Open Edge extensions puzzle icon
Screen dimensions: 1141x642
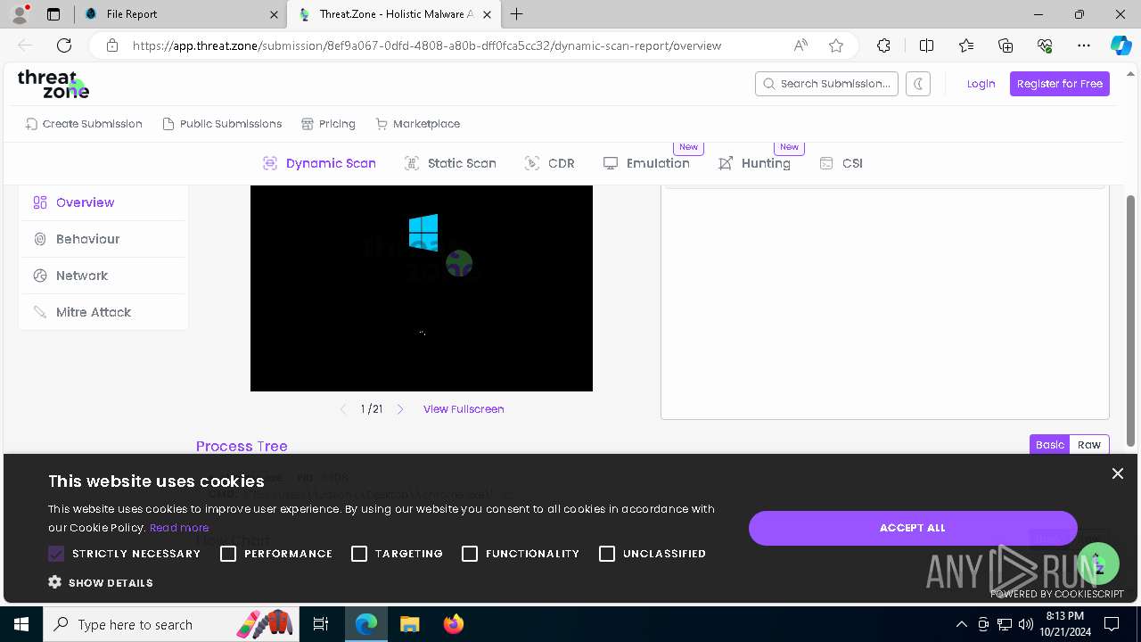pos(883,45)
